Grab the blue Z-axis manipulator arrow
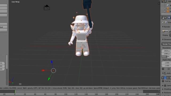 pos(52,62)
